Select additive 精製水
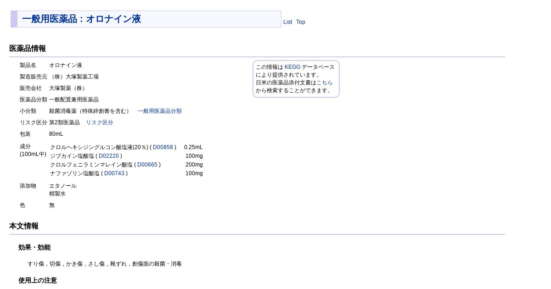 tap(57, 194)
